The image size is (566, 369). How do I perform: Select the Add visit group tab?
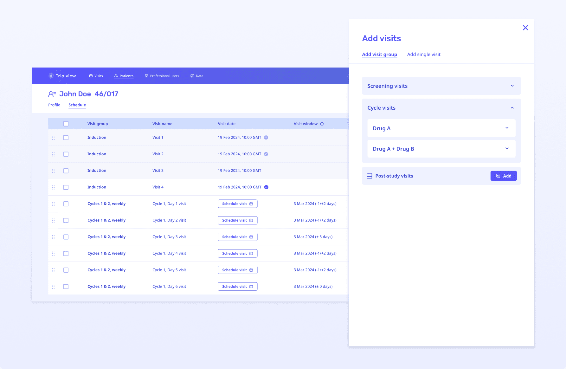click(380, 55)
